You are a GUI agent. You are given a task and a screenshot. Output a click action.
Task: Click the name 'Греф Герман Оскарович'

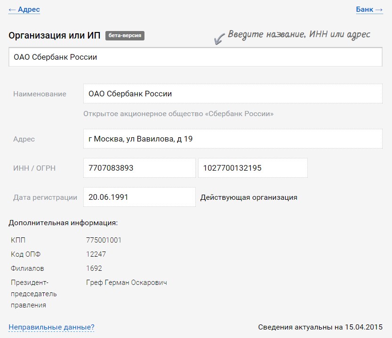[x=127, y=283]
